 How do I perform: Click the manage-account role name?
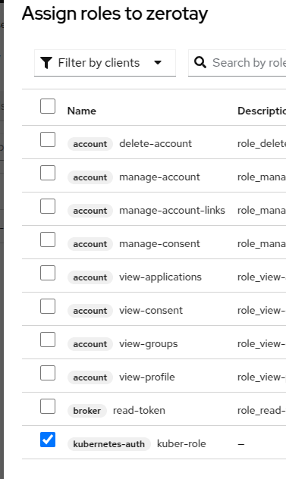(x=159, y=177)
